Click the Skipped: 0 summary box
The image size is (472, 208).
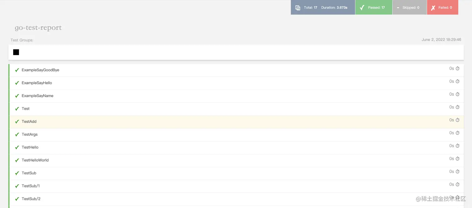point(410,7)
